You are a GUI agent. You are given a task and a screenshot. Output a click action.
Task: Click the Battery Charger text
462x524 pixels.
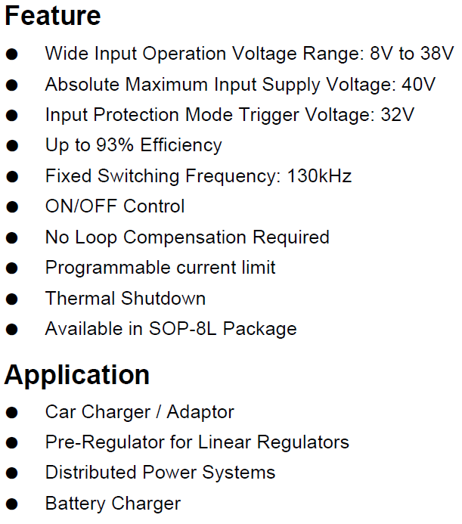113,504
